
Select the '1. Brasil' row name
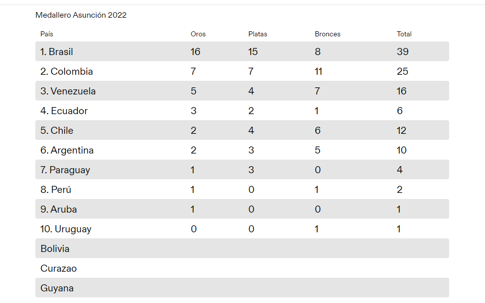[57, 52]
